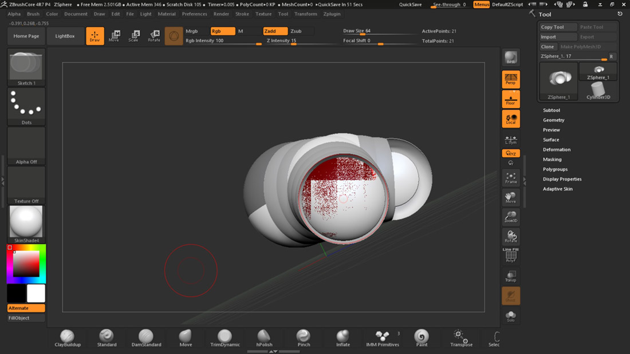Expand the Deformation section

557,150
